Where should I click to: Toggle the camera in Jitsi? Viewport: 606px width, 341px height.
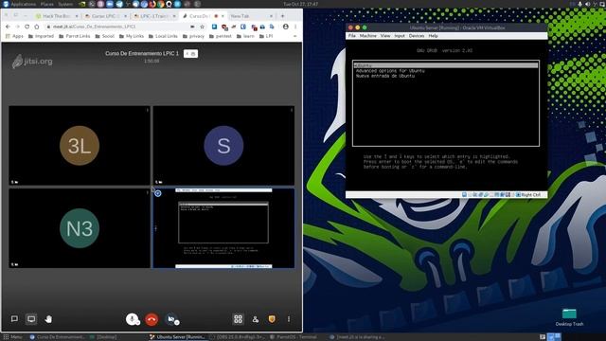pyautogui.click(x=171, y=319)
